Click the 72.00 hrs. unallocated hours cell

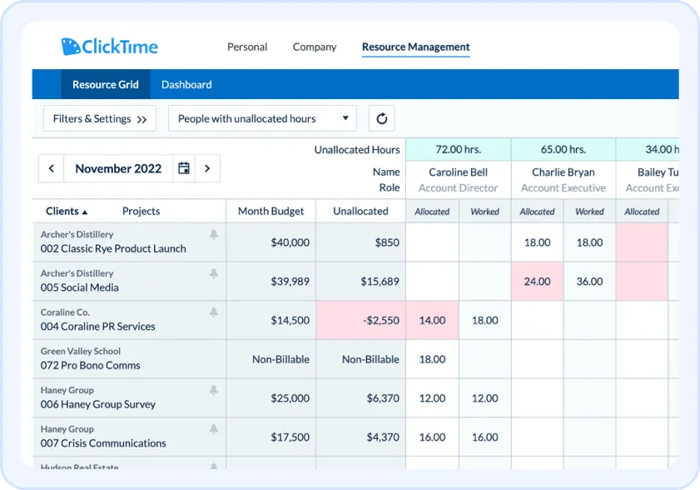coord(459,149)
